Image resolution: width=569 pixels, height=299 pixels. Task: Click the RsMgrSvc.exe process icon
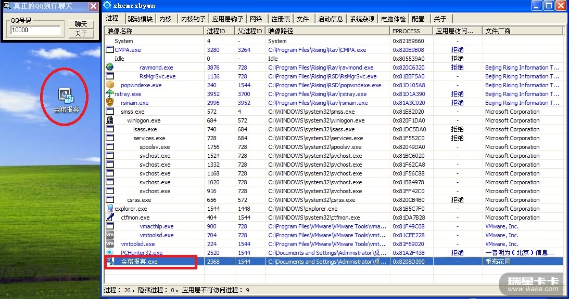click(x=110, y=76)
